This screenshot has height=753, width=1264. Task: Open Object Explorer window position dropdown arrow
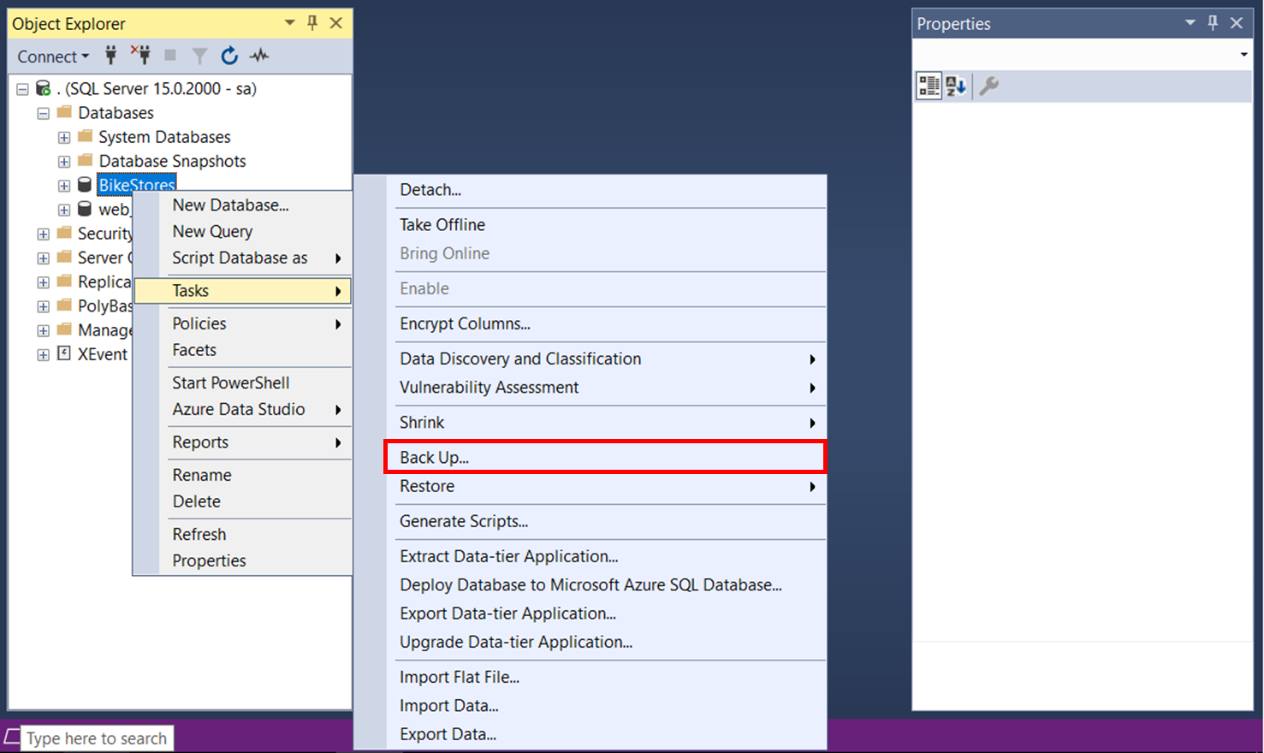click(x=290, y=23)
